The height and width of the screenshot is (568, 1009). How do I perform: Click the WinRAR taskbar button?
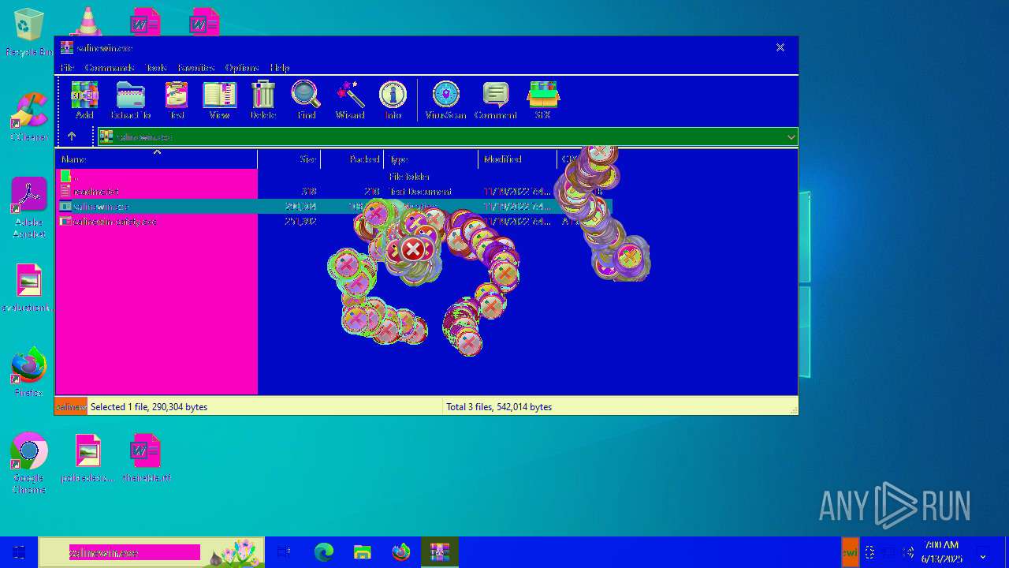(439, 552)
